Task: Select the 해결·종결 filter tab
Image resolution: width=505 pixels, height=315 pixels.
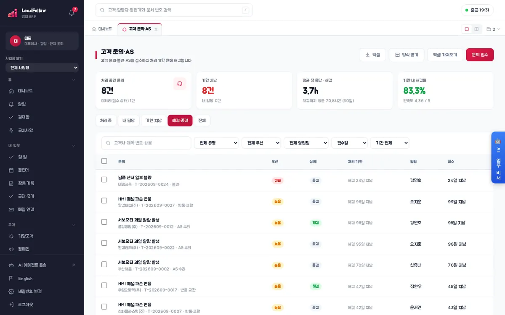Action: click(180, 121)
